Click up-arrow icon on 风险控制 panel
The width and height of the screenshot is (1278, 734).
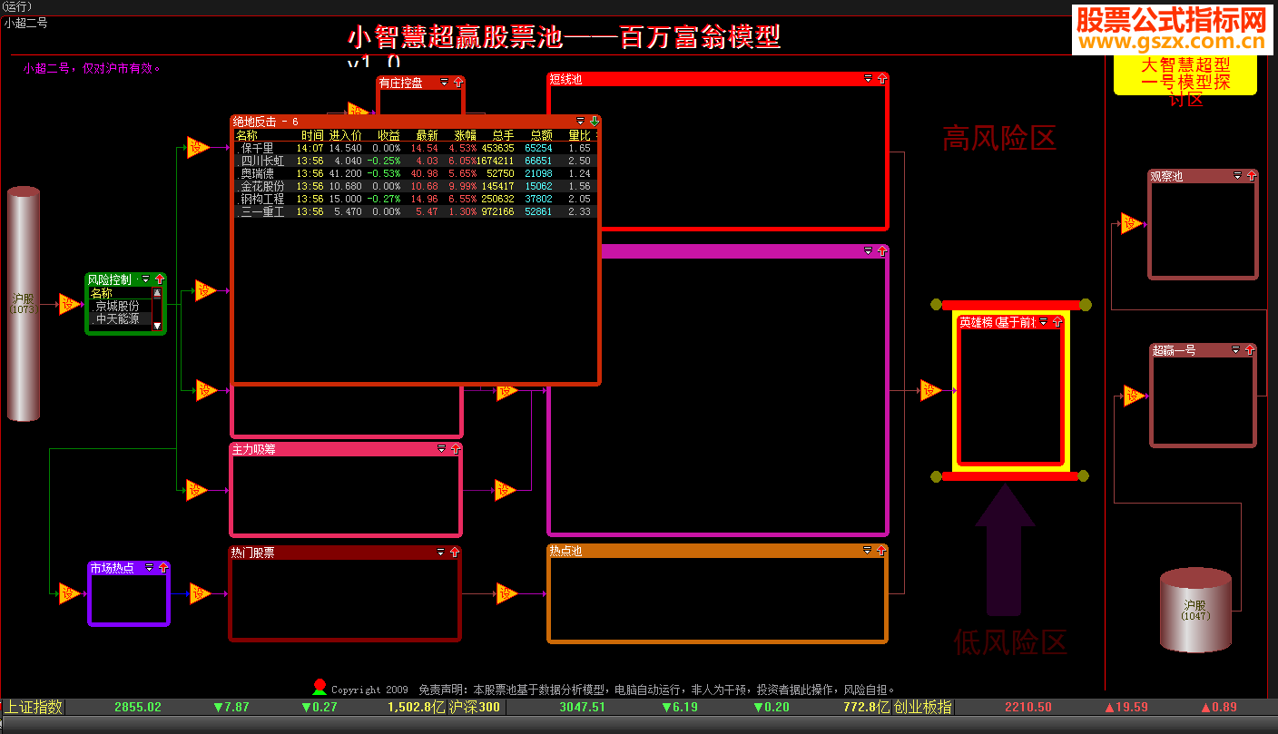[160, 279]
